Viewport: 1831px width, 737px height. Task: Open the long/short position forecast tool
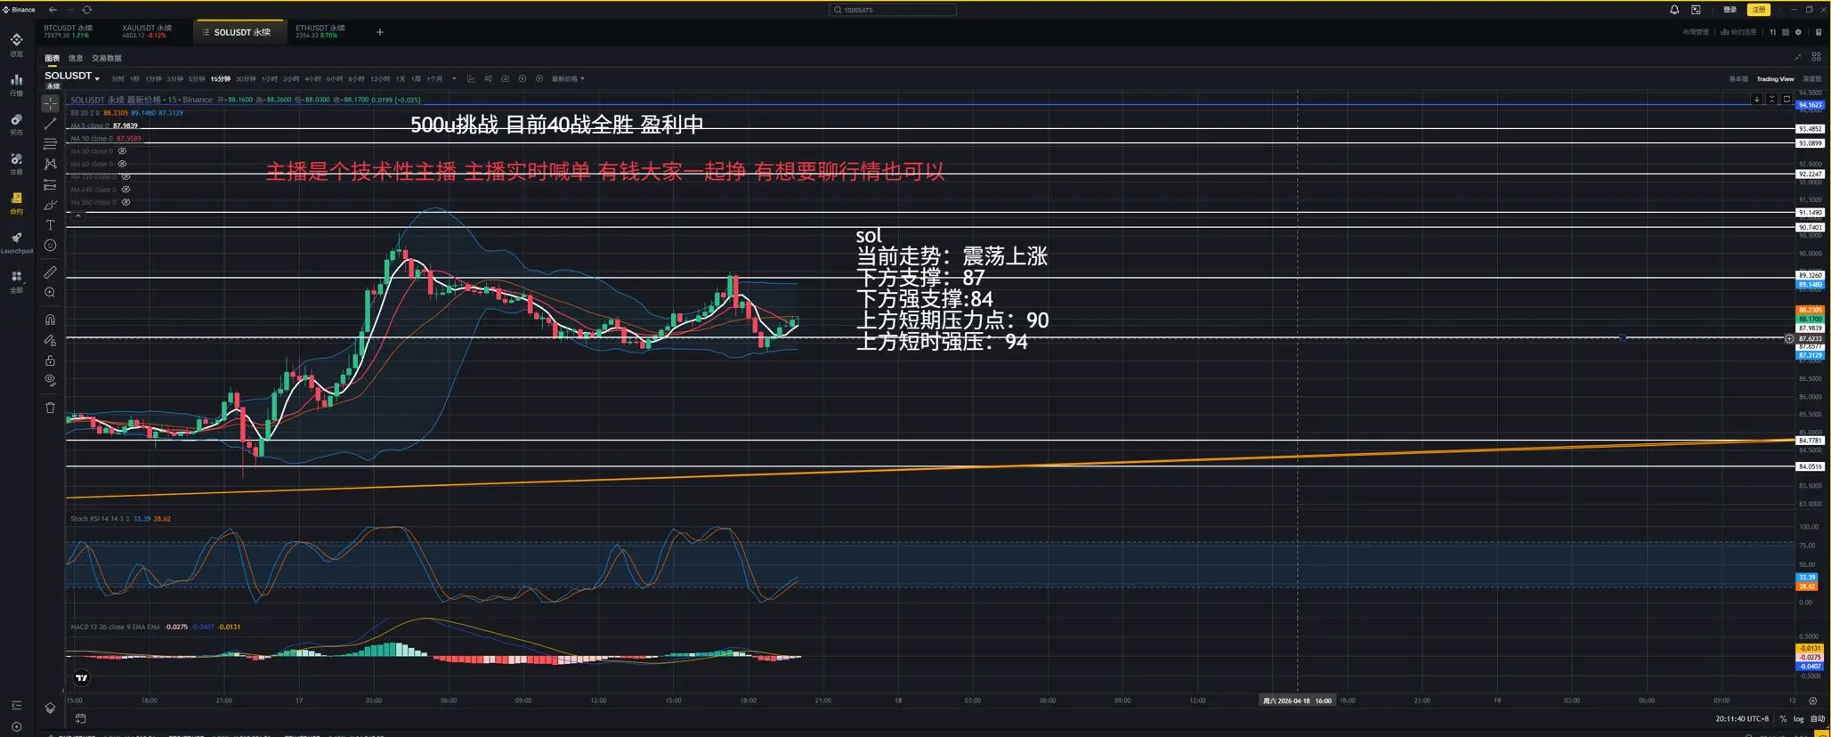(x=50, y=185)
